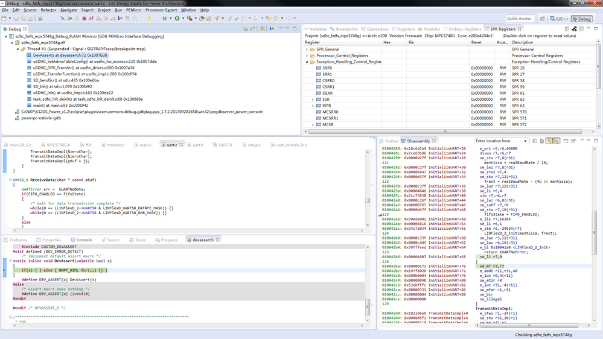The image size is (603, 339).
Task: Expand the SPR_General register folder
Action: coord(307,49)
